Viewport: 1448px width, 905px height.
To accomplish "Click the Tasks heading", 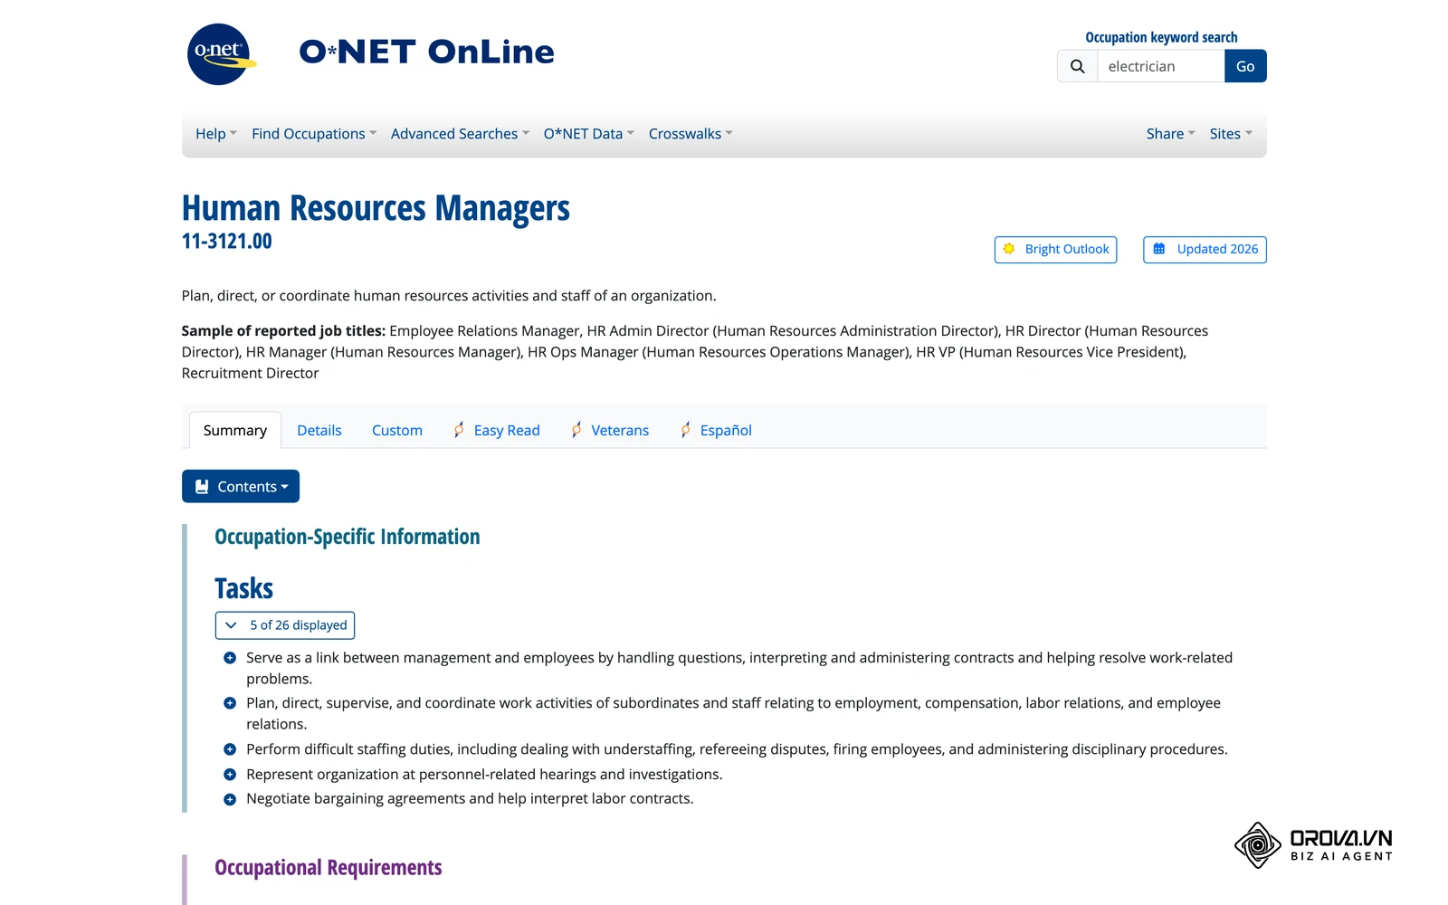I will [244, 588].
